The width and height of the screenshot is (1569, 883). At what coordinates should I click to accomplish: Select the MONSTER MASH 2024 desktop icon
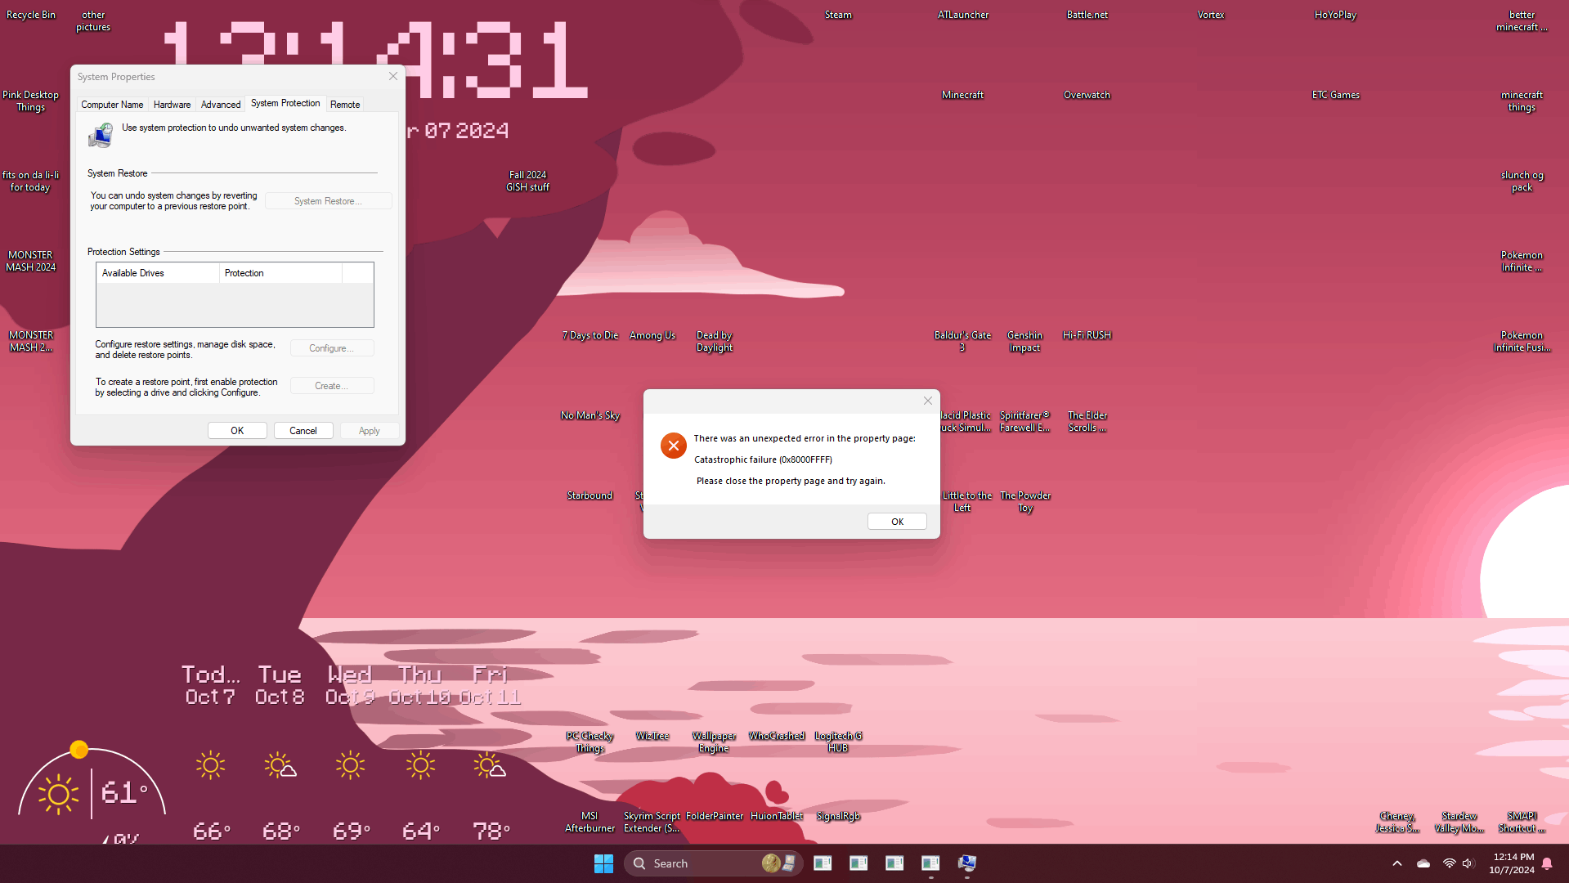31,262
